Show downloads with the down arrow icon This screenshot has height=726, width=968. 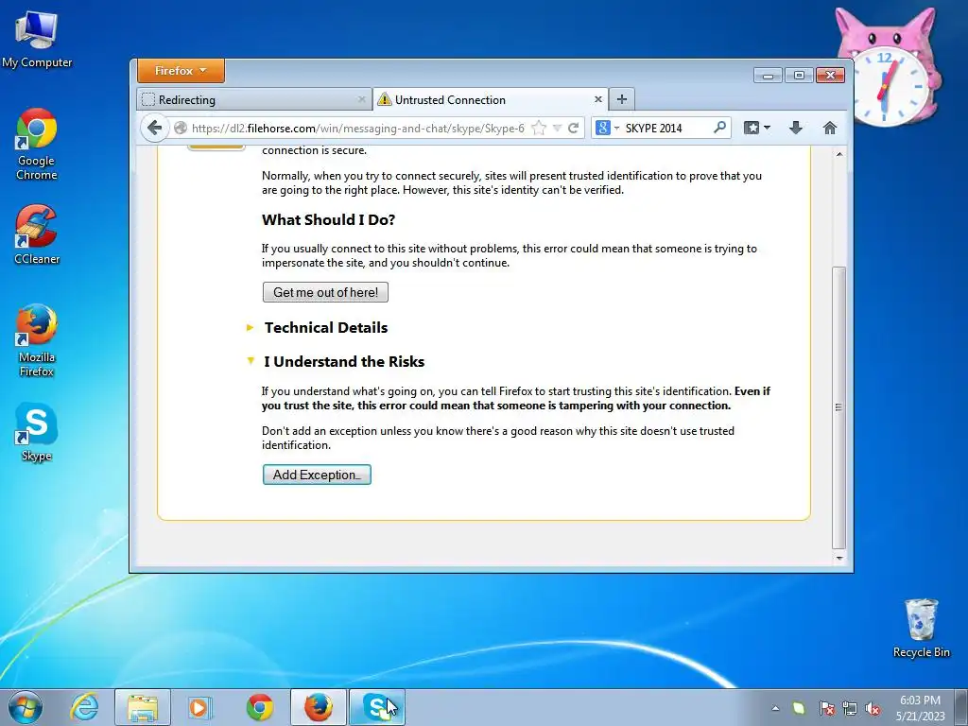point(796,128)
